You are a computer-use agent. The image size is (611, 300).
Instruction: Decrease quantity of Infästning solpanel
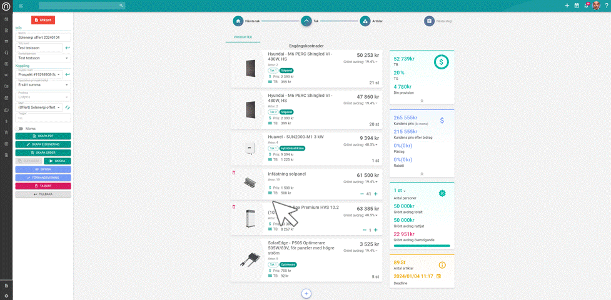coord(362,194)
